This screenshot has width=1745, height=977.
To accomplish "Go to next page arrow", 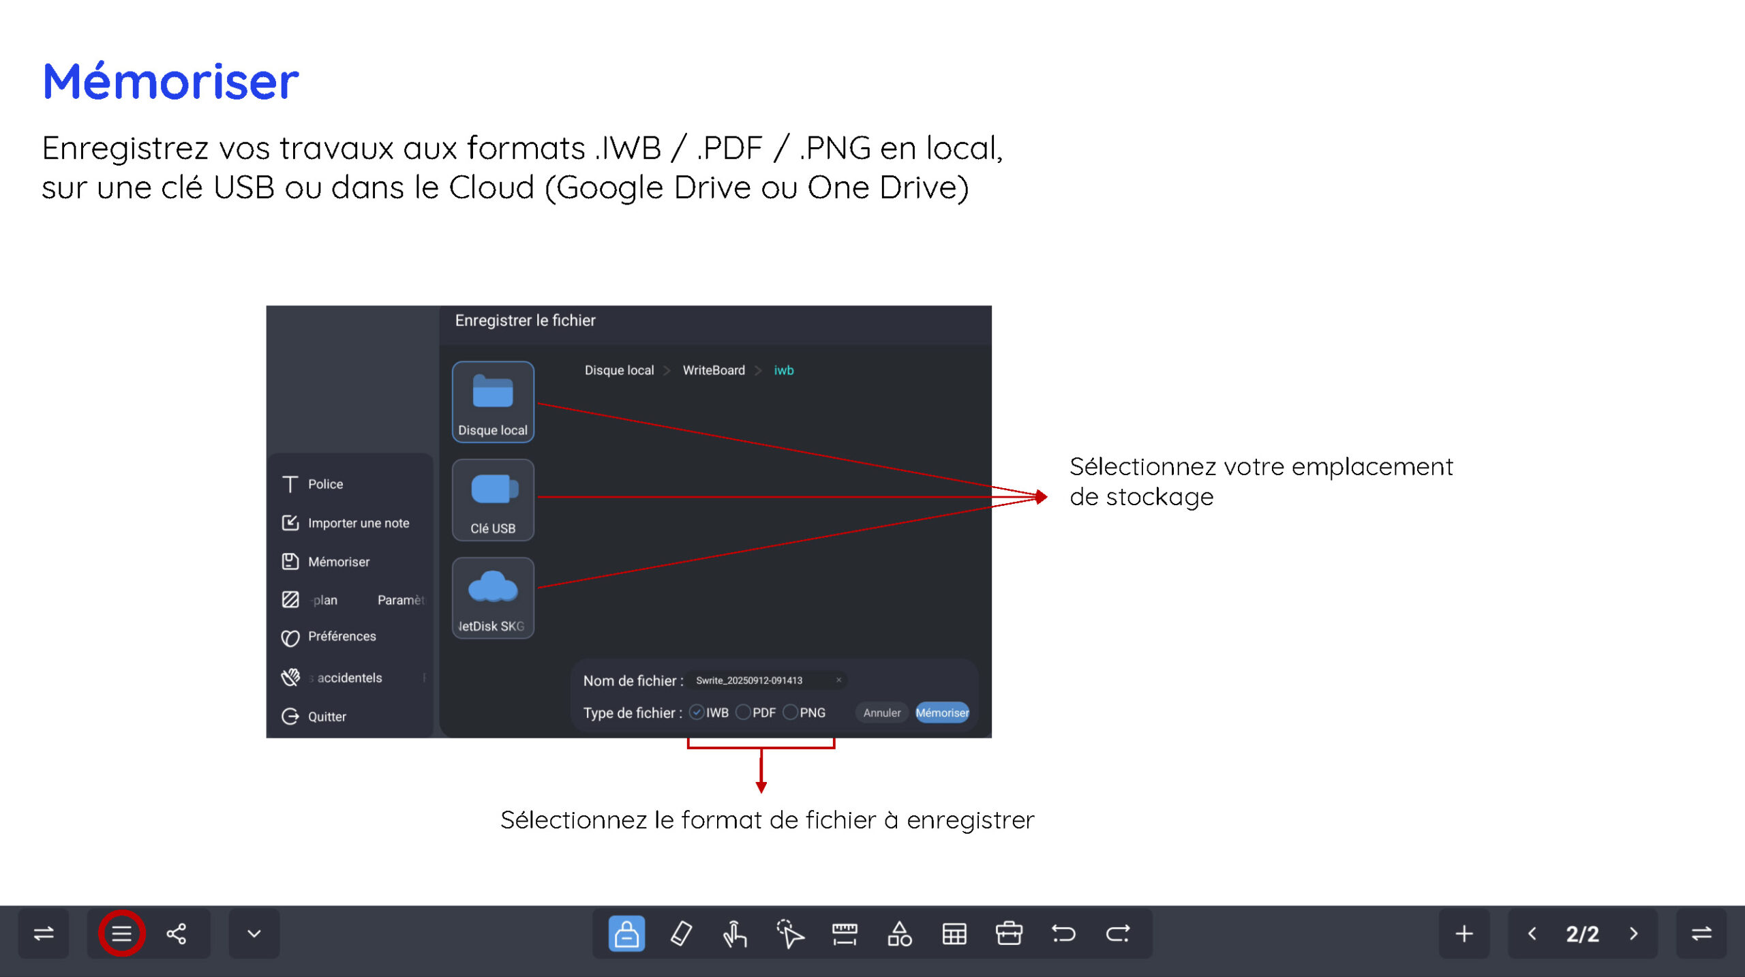I will point(1634,933).
